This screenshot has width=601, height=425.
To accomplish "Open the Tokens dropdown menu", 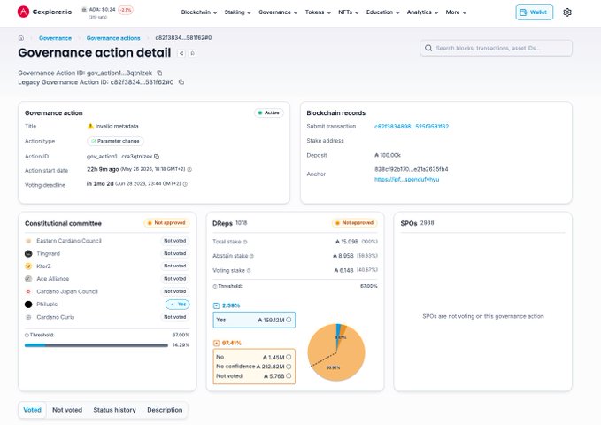I will [x=318, y=12].
